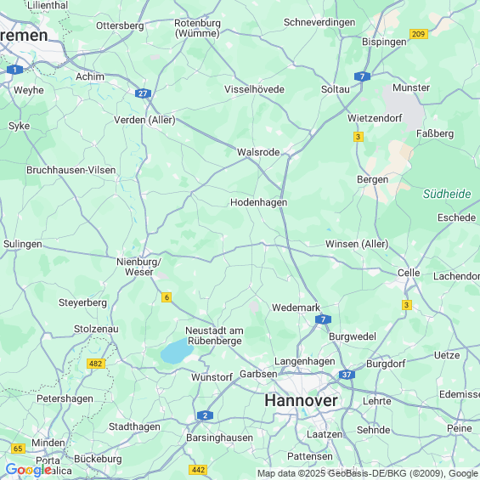Image resolution: width=480 pixels, height=480 pixels.
Task: Select the Südheide nature park label
Action: coord(447,194)
